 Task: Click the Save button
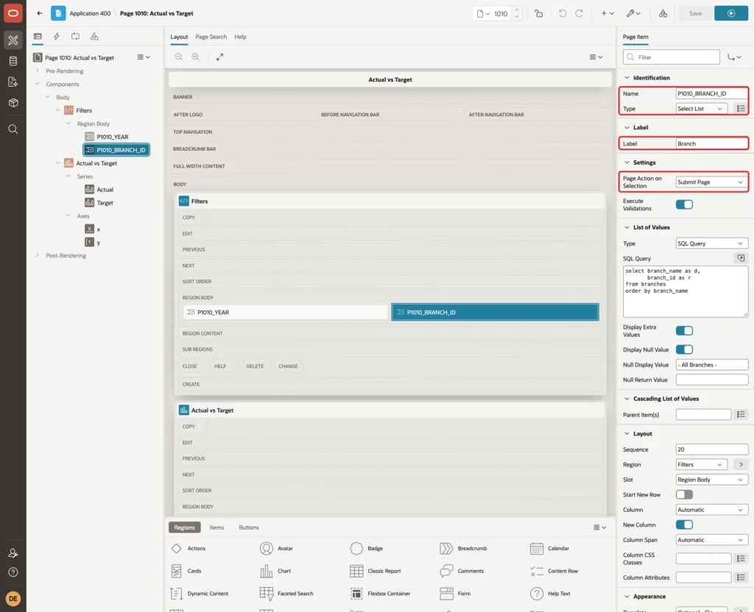695,13
